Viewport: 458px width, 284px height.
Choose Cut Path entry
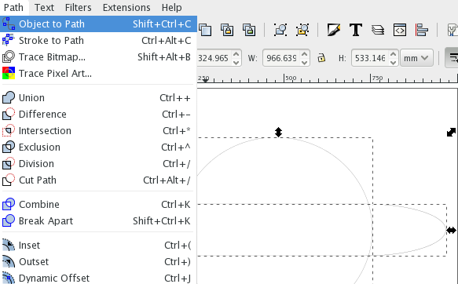click(98, 180)
